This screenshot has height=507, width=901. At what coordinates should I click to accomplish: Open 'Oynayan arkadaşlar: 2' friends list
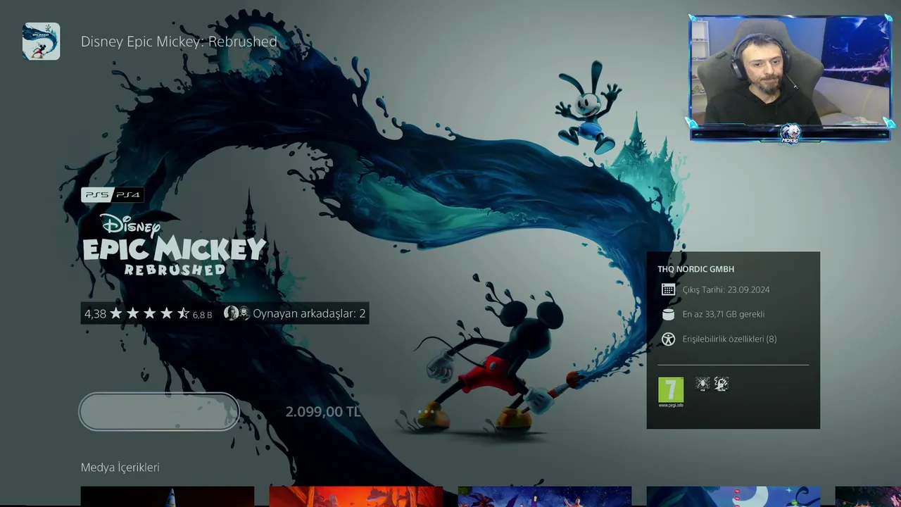tap(309, 313)
